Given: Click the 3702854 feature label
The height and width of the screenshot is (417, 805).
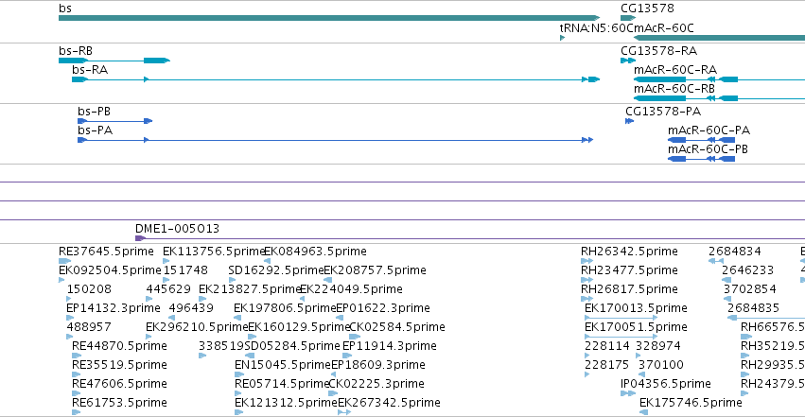Looking at the screenshot, I should pos(750,289).
